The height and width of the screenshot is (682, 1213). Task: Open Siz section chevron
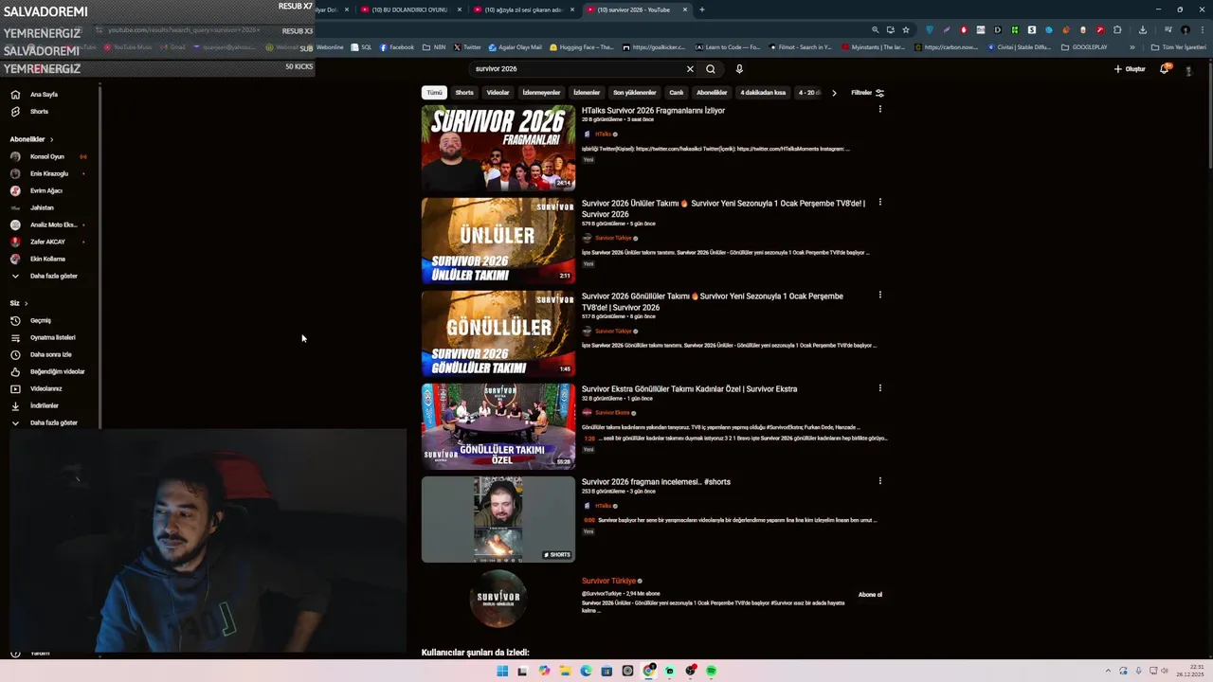[x=26, y=303]
